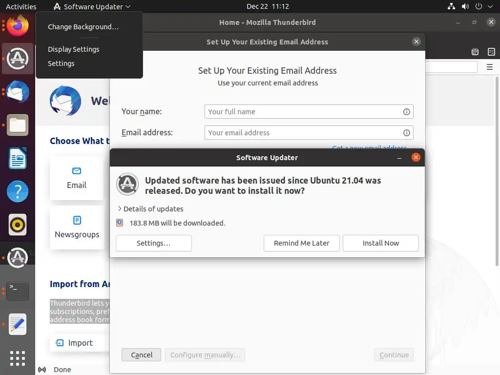
Task: Click the Email envelope icon card
Action: 77,178
